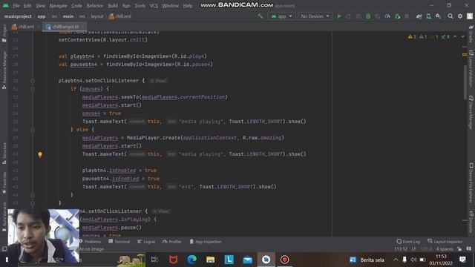Open the Gradle panel on right sidebar
Image resolution: width=475 pixels, height=267 pixels.
click(x=471, y=34)
